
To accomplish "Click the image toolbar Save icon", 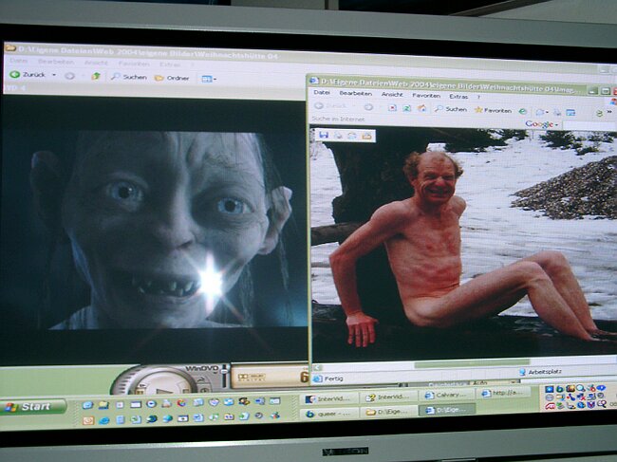I will 324,136.
